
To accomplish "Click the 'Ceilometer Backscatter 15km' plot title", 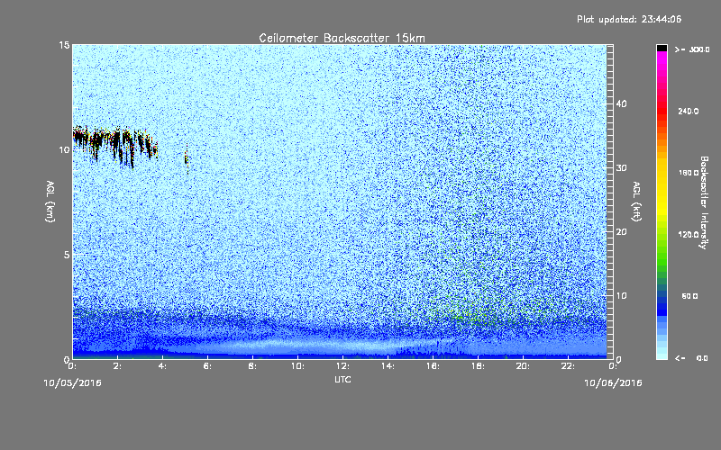I will tap(342, 38).
